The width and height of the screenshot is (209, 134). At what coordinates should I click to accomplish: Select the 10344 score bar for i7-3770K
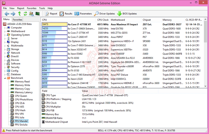pos(55,33)
